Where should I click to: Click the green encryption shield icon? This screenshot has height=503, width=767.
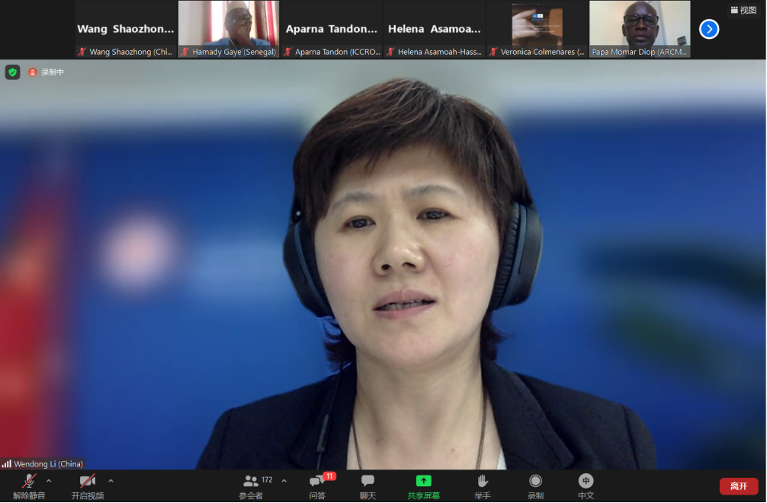(x=12, y=72)
